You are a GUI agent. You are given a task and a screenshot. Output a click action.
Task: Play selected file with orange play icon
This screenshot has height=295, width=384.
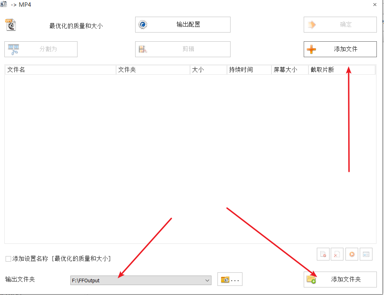coord(351,254)
